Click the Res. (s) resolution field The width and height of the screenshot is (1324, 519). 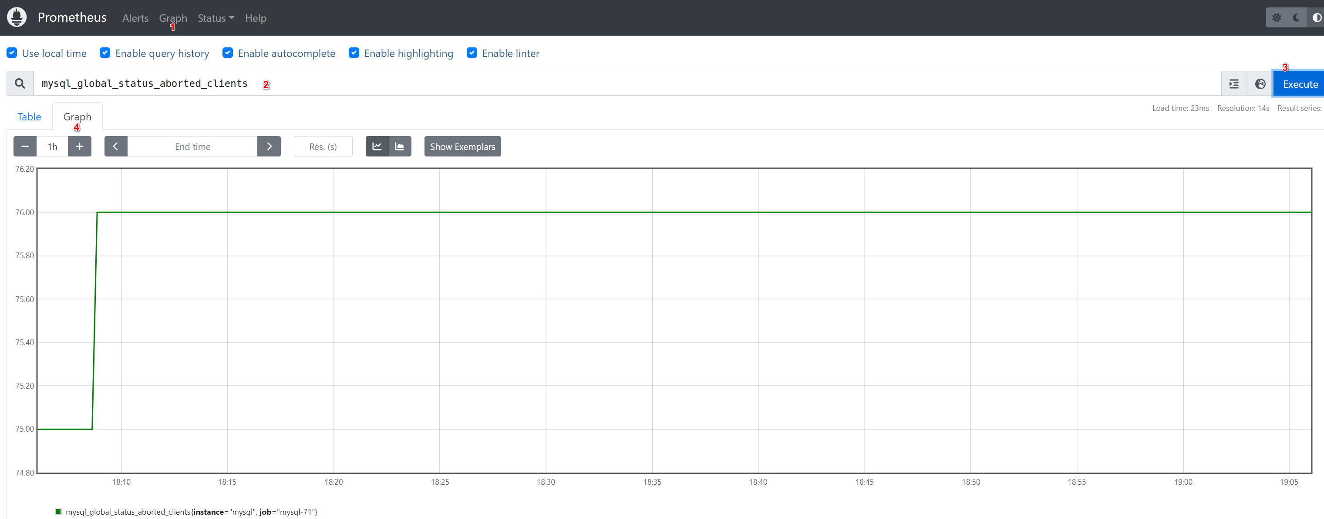[323, 146]
